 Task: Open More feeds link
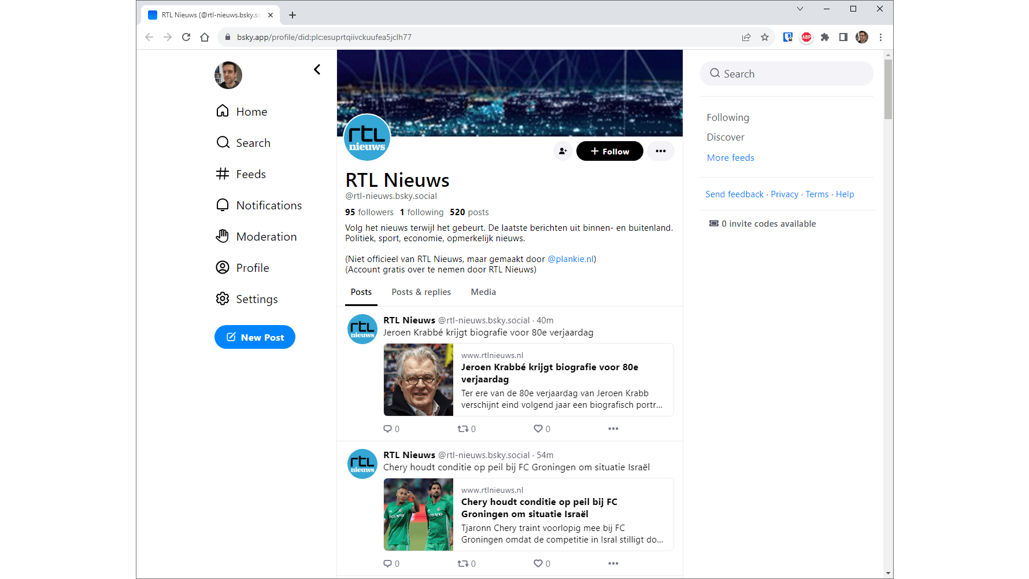[731, 157]
